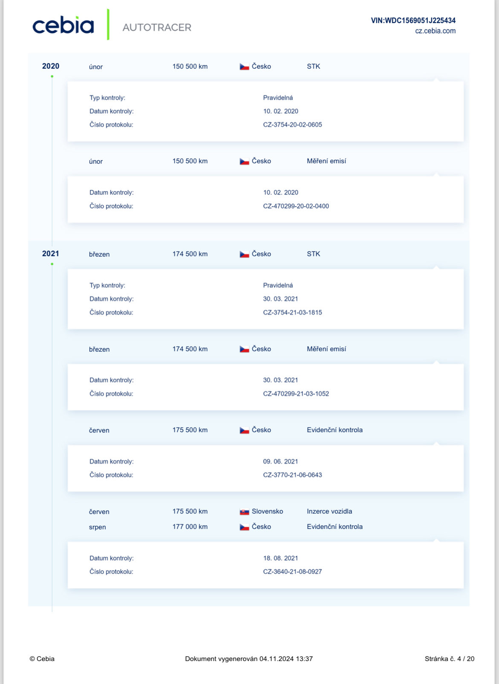
Task: Click the Czech flag beside the únor STK entry
Action: coord(244,66)
